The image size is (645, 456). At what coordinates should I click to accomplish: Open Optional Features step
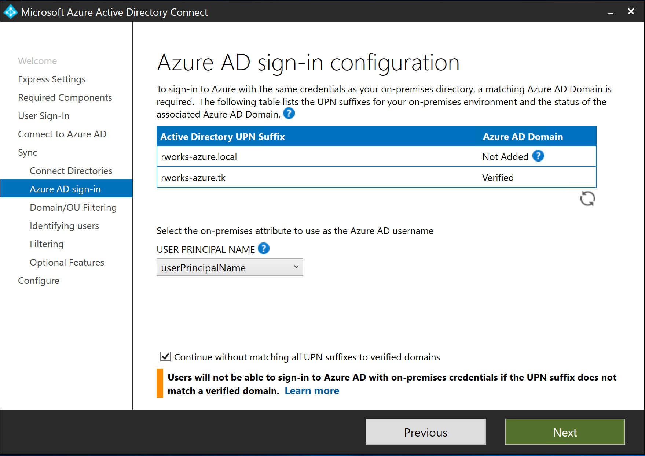(67, 262)
